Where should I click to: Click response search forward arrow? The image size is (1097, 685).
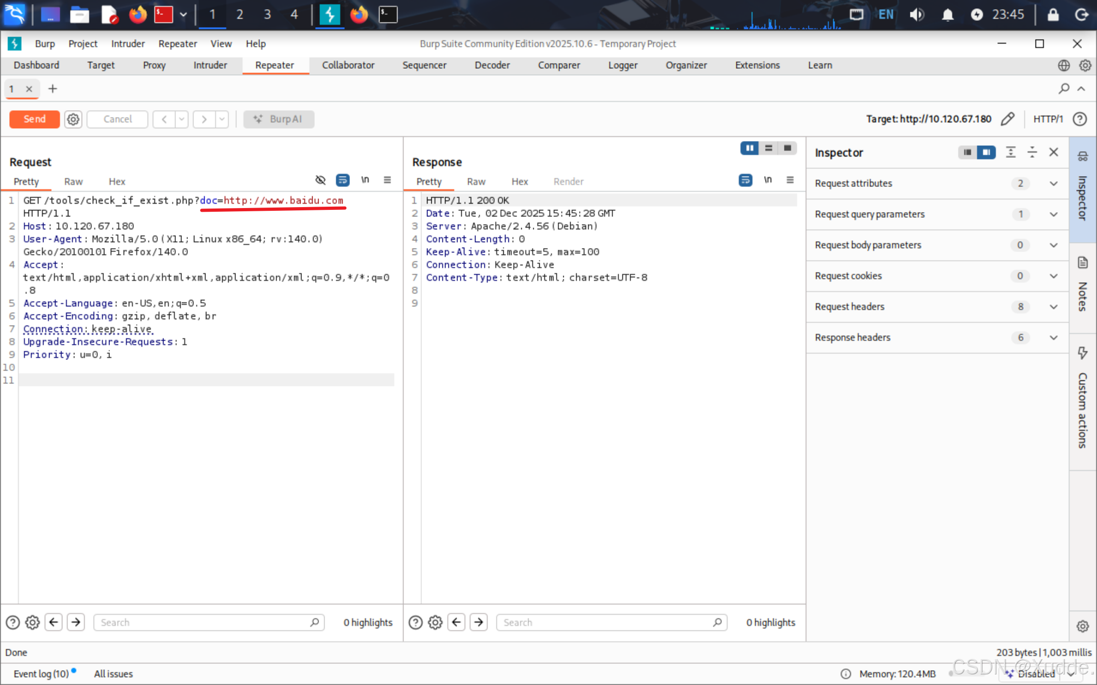pyautogui.click(x=479, y=622)
